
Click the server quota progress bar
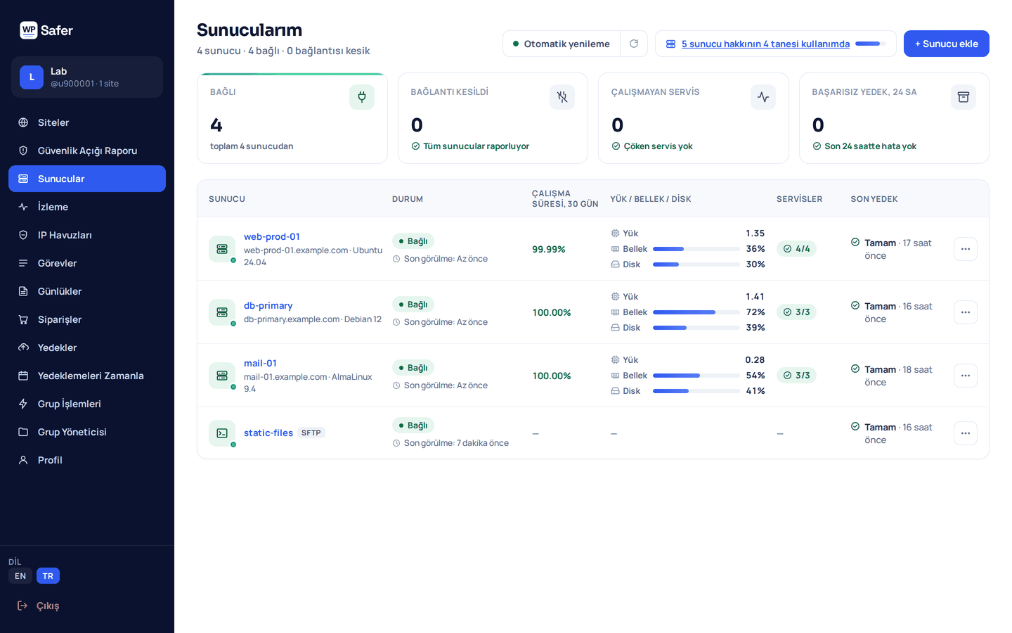[x=871, y=44]
